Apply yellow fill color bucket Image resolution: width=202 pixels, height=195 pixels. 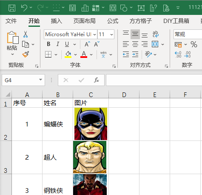click(x=68, y=54)
